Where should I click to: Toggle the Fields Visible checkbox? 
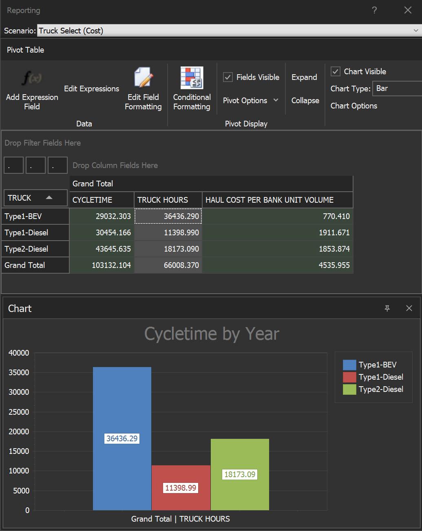[x=228, y=77]
